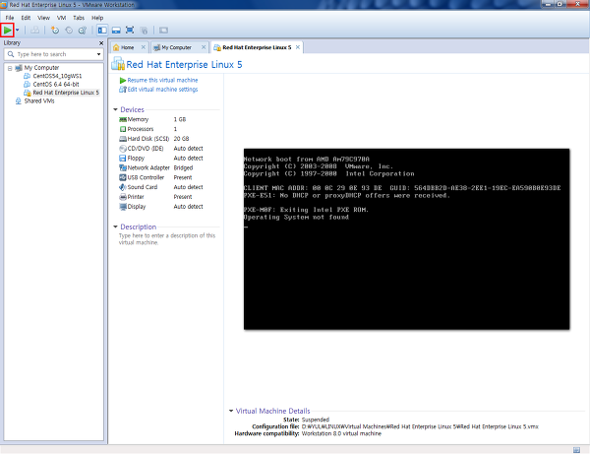The image size is (590, 454).
Task: Open the Edit menu
Action: (26, 18)
